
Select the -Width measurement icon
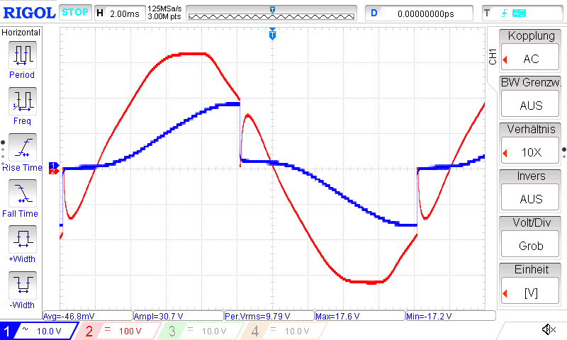pyautogui.click(x=23, y=285)
